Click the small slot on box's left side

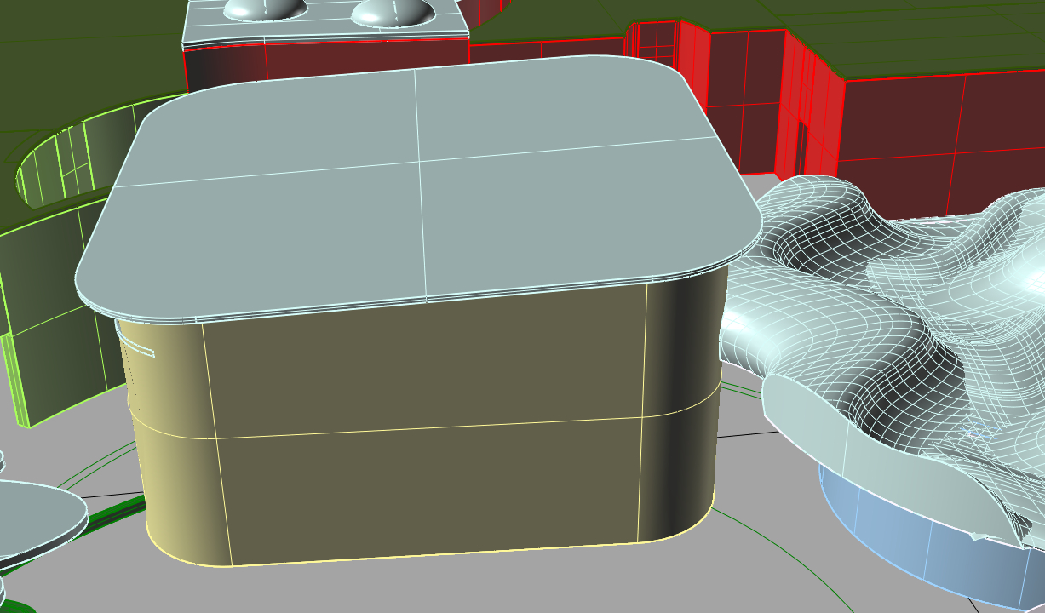pyautogui.click(x=138, y=347)
